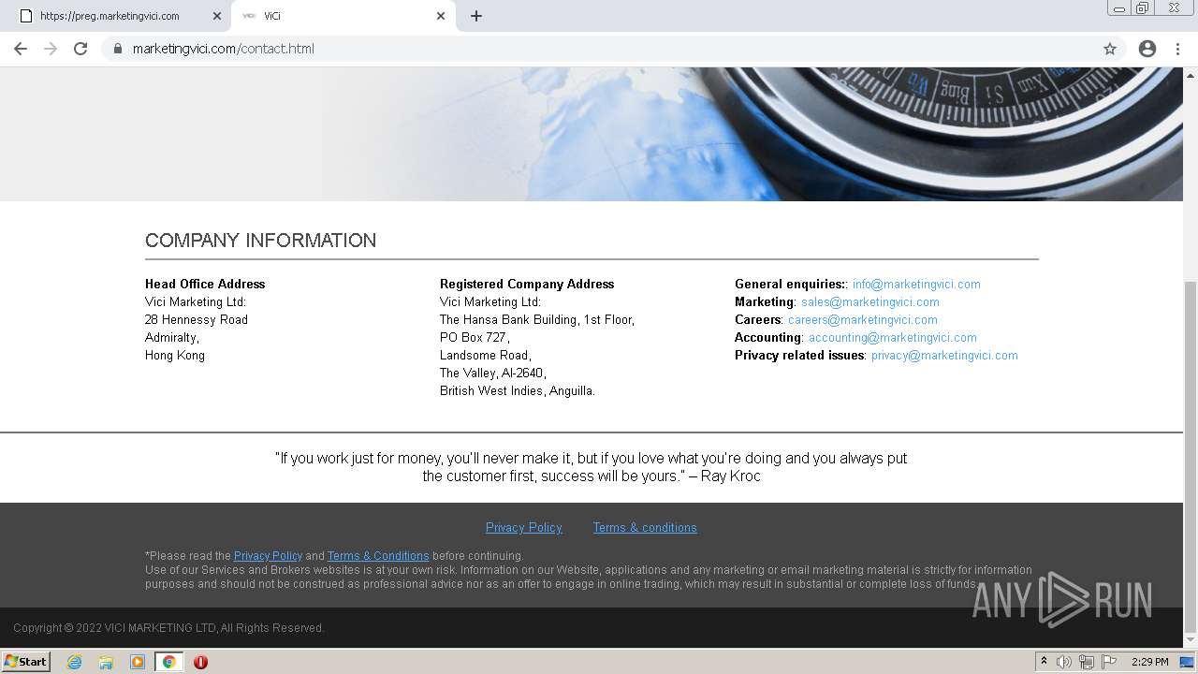Click the scrollbar down arrow

pyautogui.click(x=1191, y=641)
